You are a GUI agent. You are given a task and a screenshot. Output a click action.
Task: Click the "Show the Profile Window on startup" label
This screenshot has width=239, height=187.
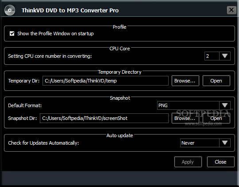(55, 34)
